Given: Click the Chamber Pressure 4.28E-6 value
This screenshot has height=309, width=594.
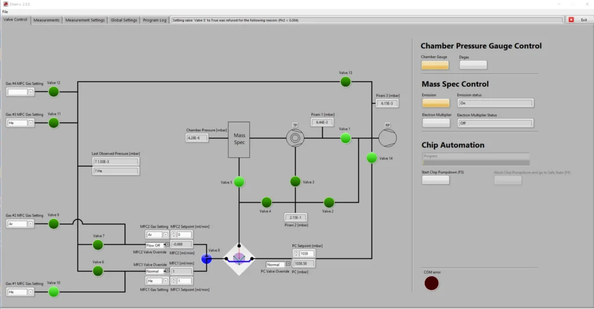Looking at the screenshot, I should 197,138.
